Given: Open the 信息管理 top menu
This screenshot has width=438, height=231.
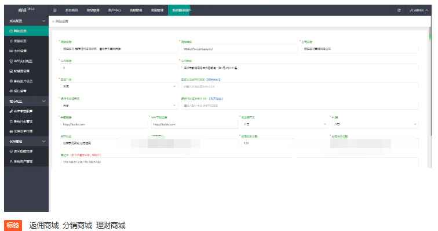Looking at the screenshot, I should (136, 10).
